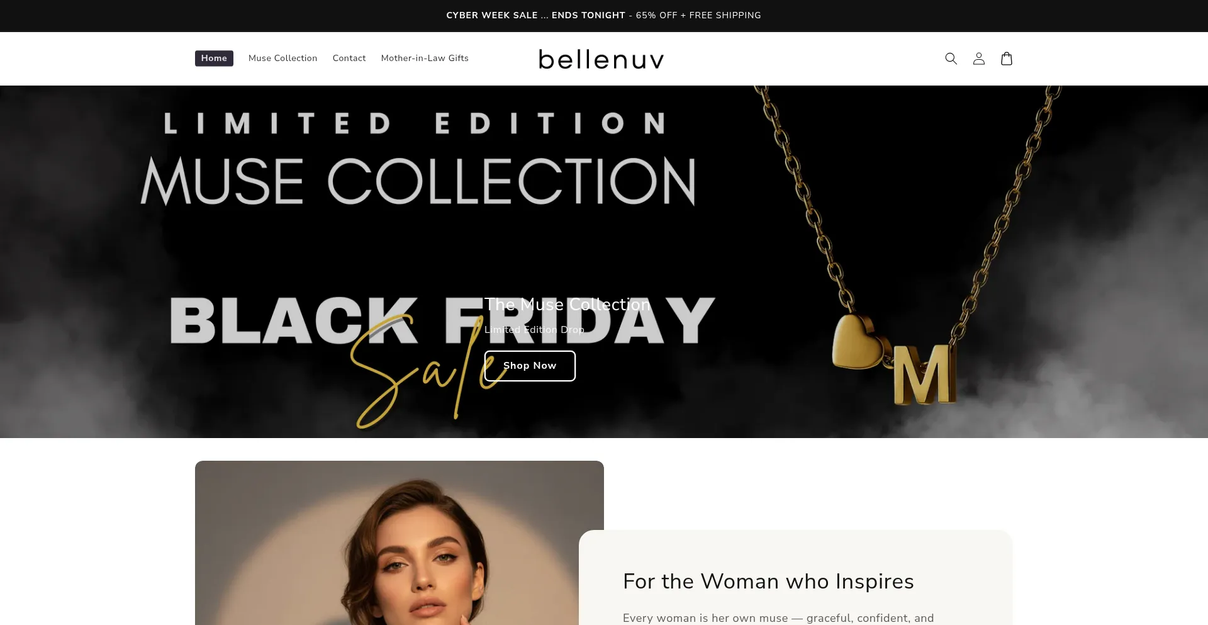This screenshot has width=1208, height=625.
Task: Click the Cyber Week Sale announcement banner
Action: coord(603,15)
